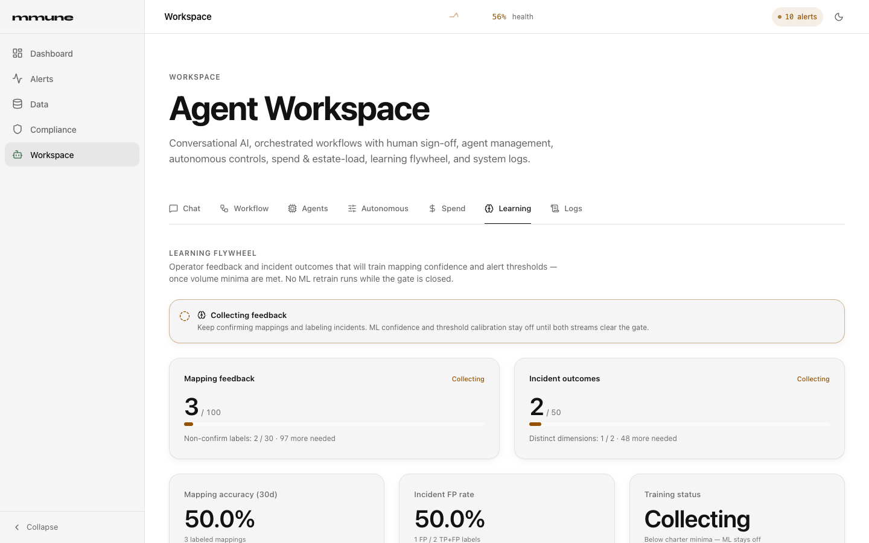Click the Incident outcomes progress bar

click(680, 424)
